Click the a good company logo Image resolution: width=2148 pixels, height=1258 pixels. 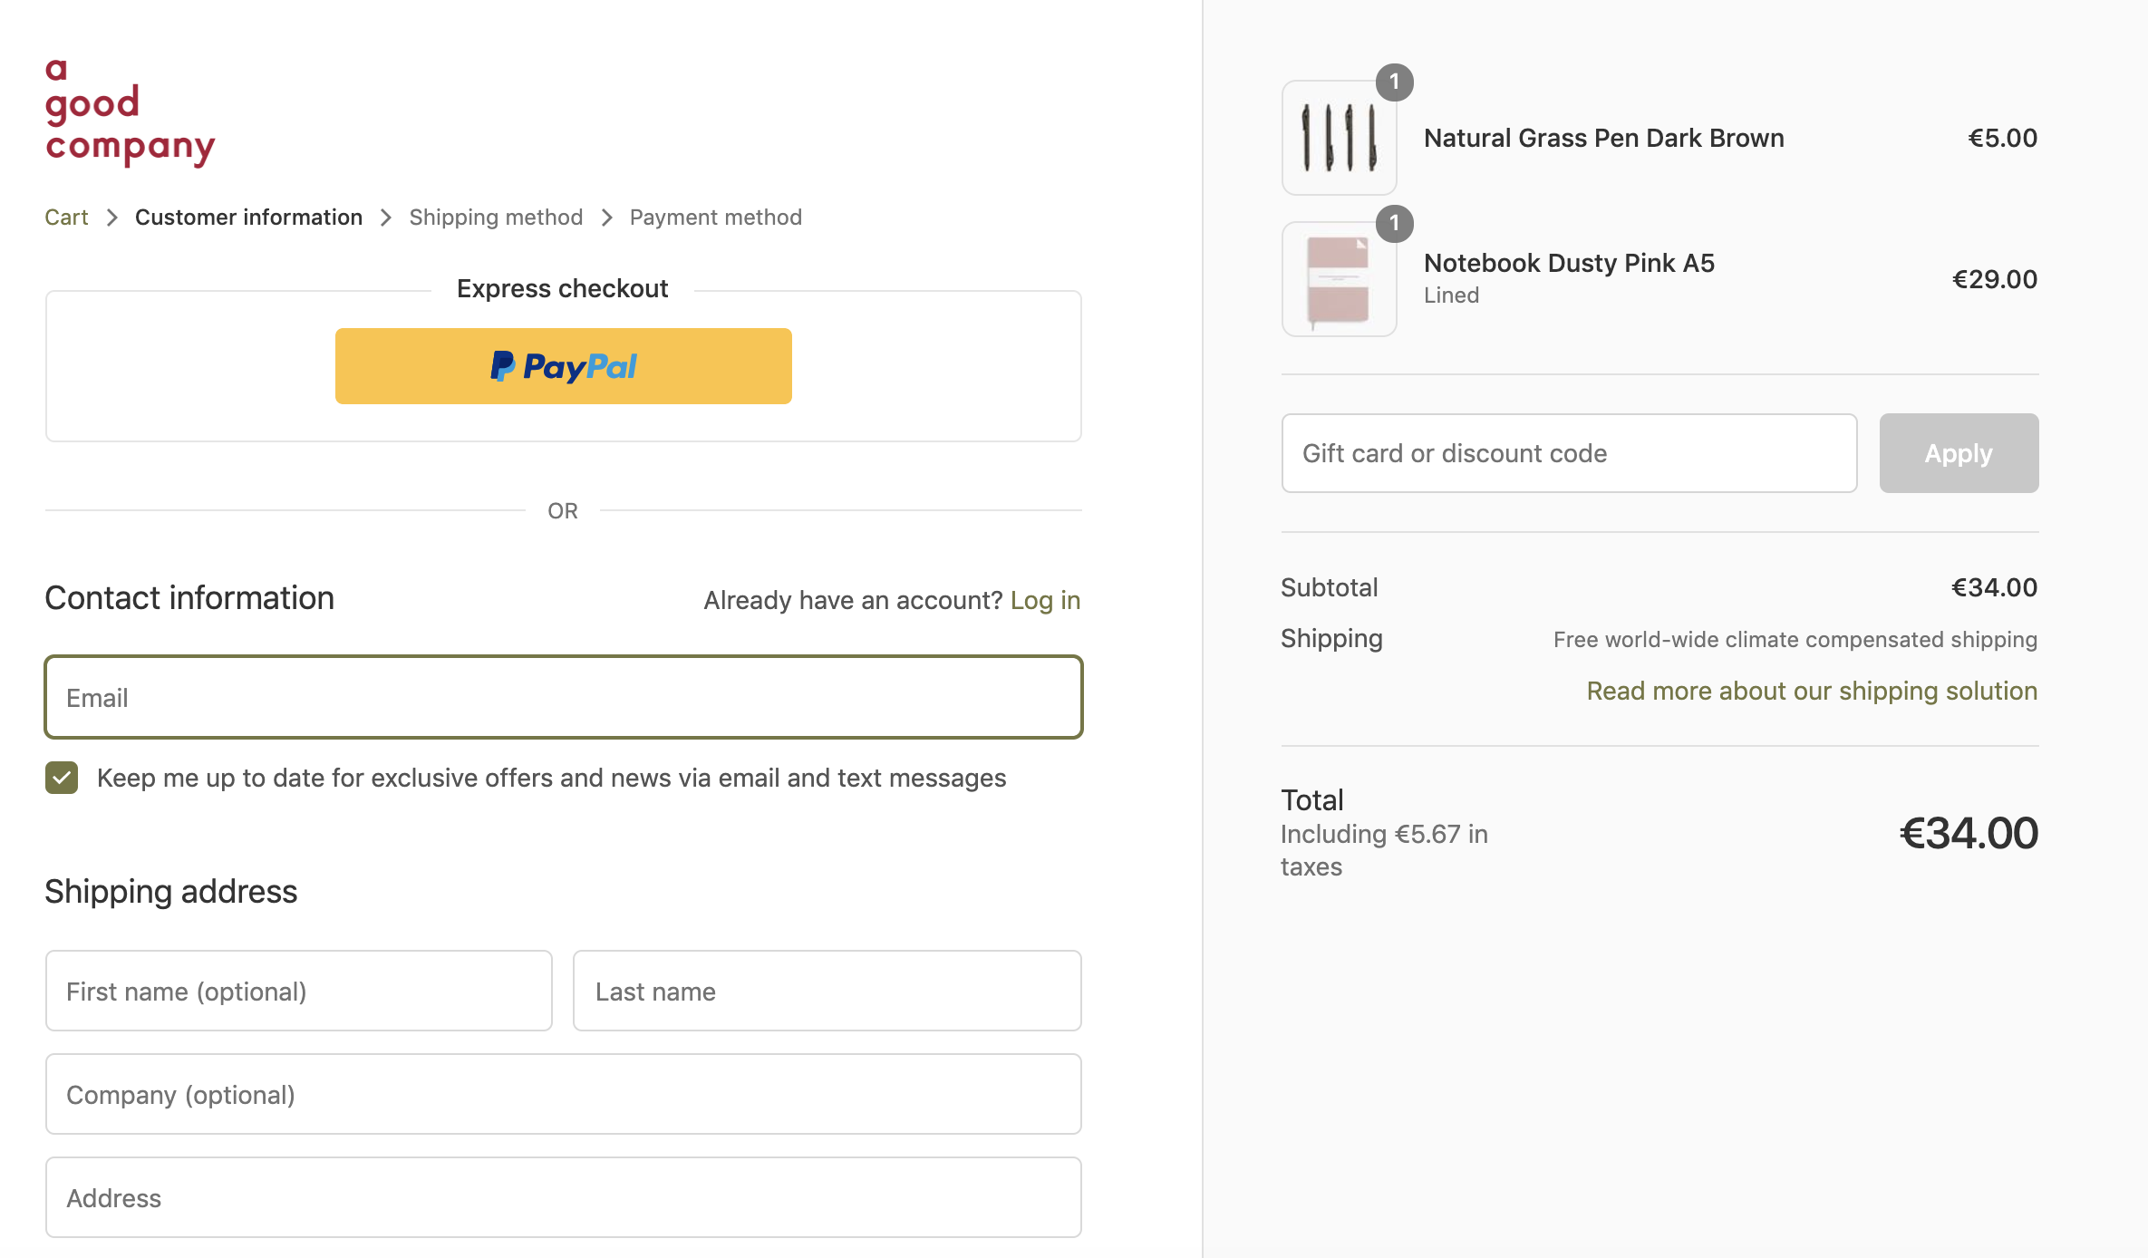[x=130, y=112]
